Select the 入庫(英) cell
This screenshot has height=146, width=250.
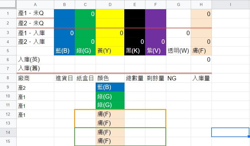[35, 60]
